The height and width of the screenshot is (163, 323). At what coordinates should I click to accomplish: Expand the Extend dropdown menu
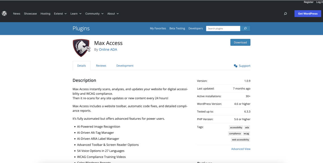(60, 14)
